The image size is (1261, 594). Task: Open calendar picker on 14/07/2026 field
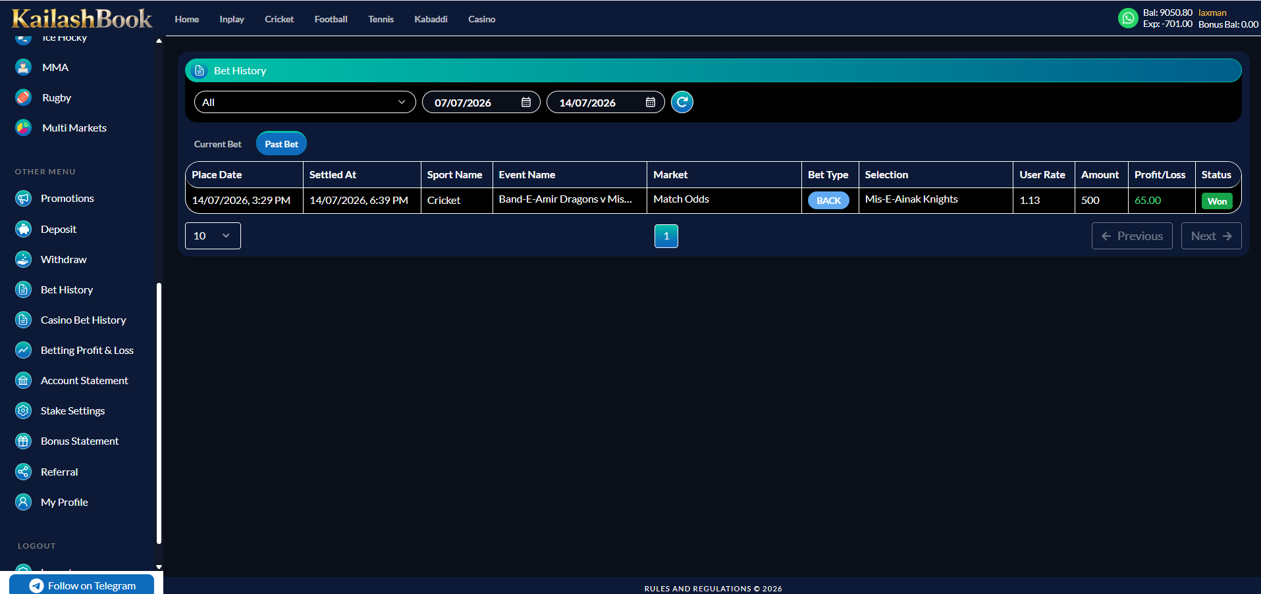click(x=651, y=102)
